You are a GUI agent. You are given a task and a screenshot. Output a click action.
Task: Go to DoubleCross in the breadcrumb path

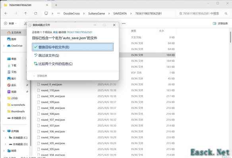72,13
